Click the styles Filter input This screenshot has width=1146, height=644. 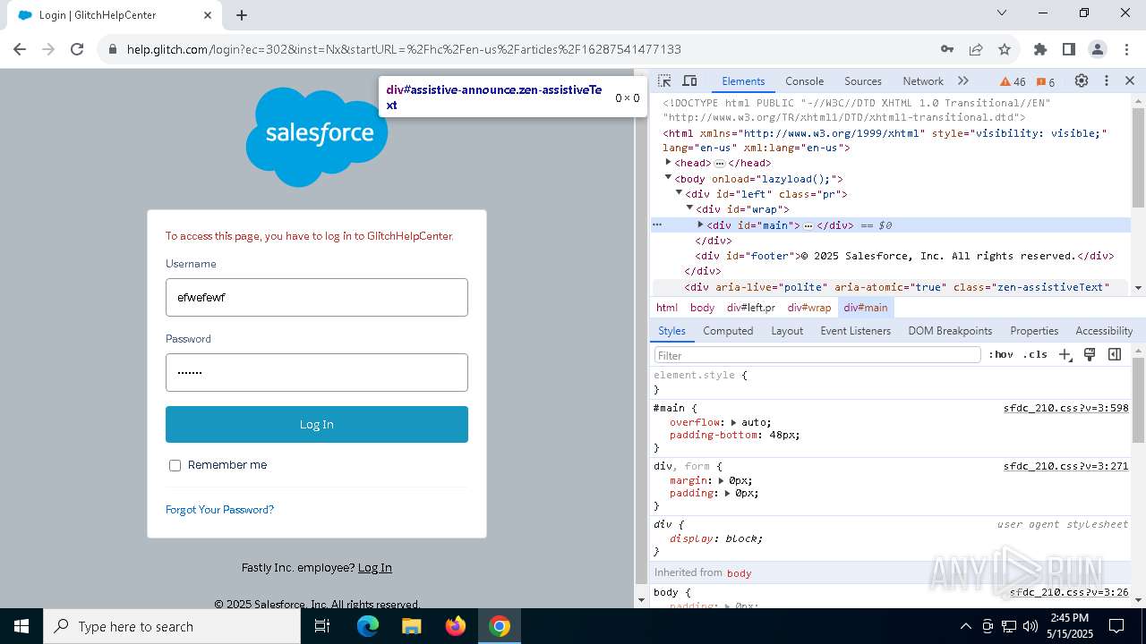817,355
